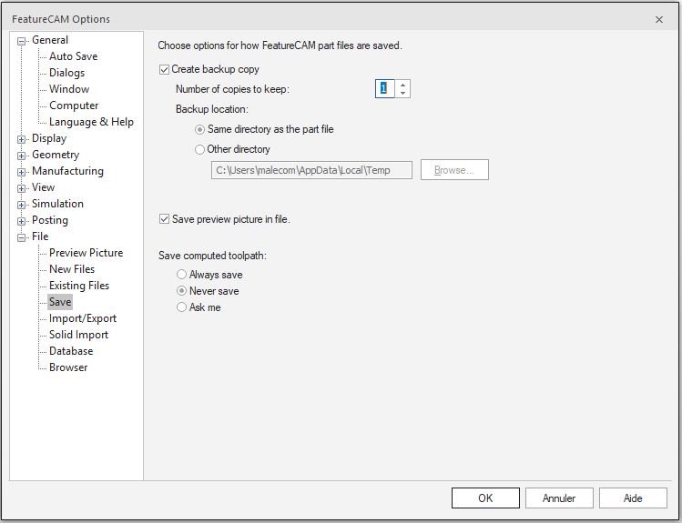Increase the number of copies to keep
Image resolution: width=682 pixels, height=523 pixels.
(x=403, y=85)
